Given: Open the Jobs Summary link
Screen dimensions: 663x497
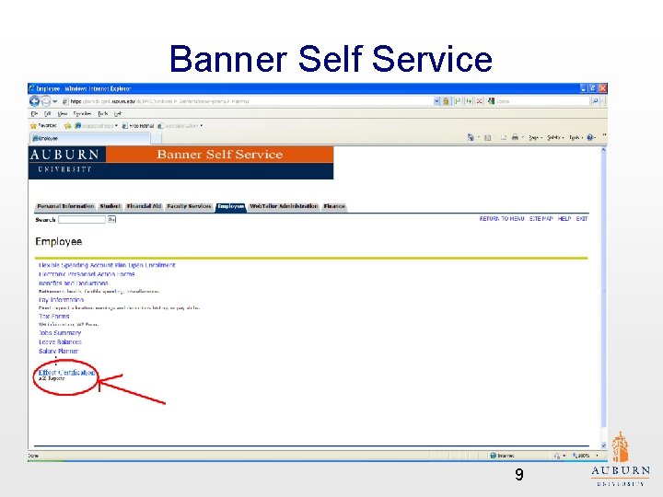Looking at the screenshot, I should (60, 332).
